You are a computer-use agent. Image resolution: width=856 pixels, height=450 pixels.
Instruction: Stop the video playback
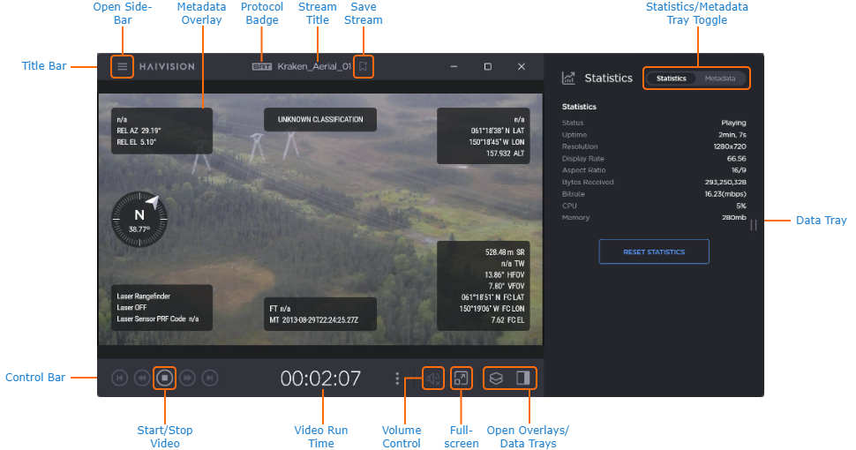(164, 379)
